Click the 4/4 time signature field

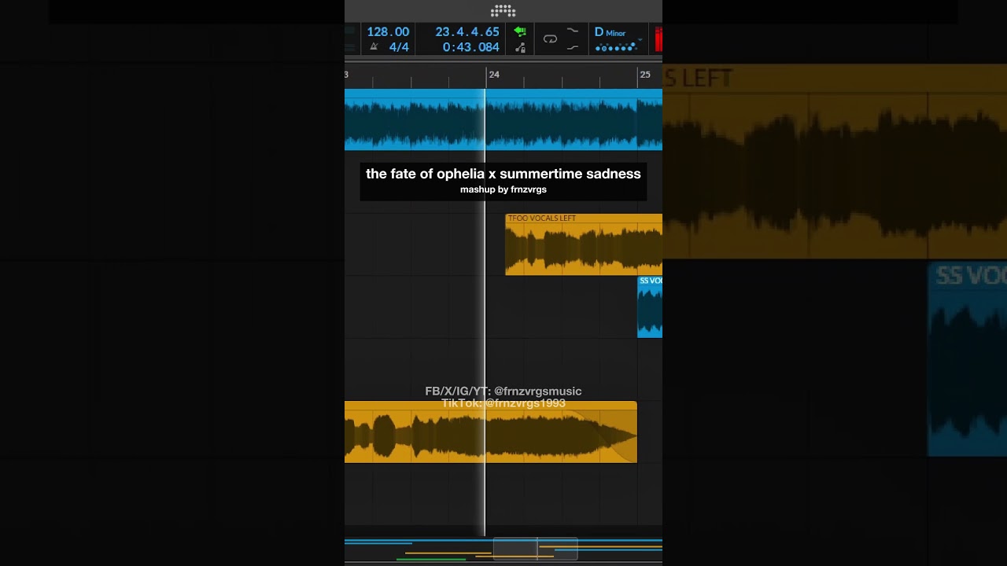click(399, 47)
